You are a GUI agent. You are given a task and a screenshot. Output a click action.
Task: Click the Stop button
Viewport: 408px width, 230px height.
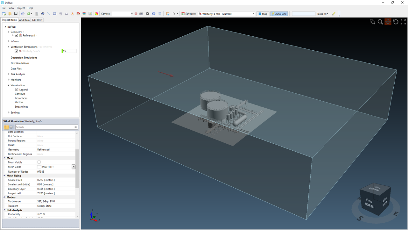click(x=263, y=14)
